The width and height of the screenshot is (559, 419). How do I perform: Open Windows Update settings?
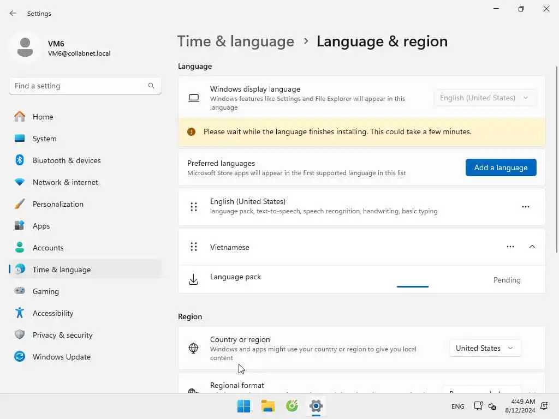pos(85,357)
